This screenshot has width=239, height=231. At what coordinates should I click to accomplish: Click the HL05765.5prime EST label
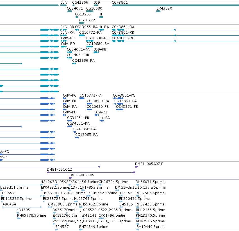coord(88,199)
